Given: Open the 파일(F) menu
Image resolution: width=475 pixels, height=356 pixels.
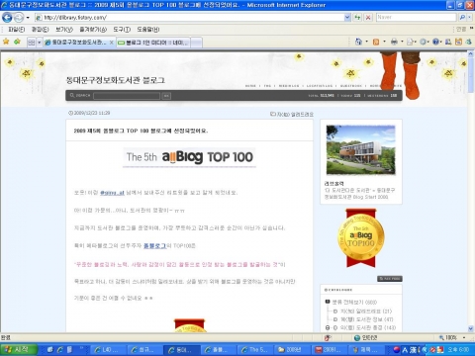Looking at the screenshot, I should tap(17, 30).
